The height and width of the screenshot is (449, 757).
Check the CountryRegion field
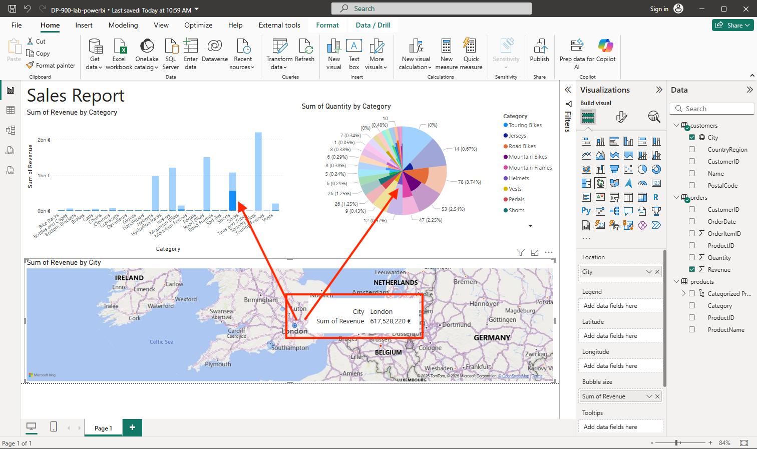click(x=692, y=149)
